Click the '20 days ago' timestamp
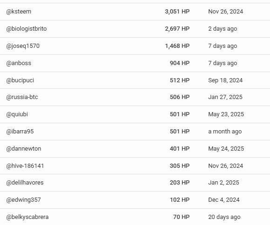The image size is (270, 225). (x=224, y=217)
